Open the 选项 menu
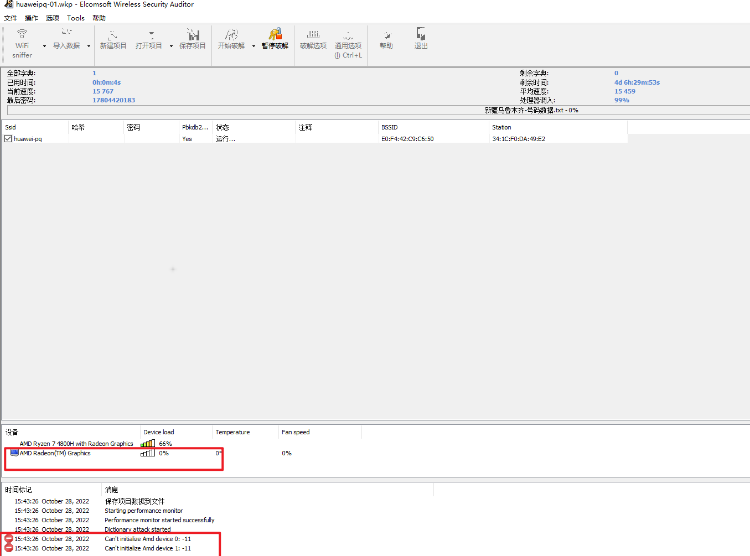 53,18
